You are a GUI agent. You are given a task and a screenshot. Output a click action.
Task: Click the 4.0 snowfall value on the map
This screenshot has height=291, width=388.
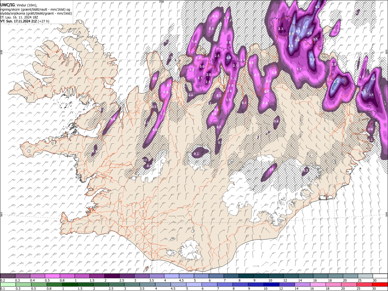tap(229, 58)
